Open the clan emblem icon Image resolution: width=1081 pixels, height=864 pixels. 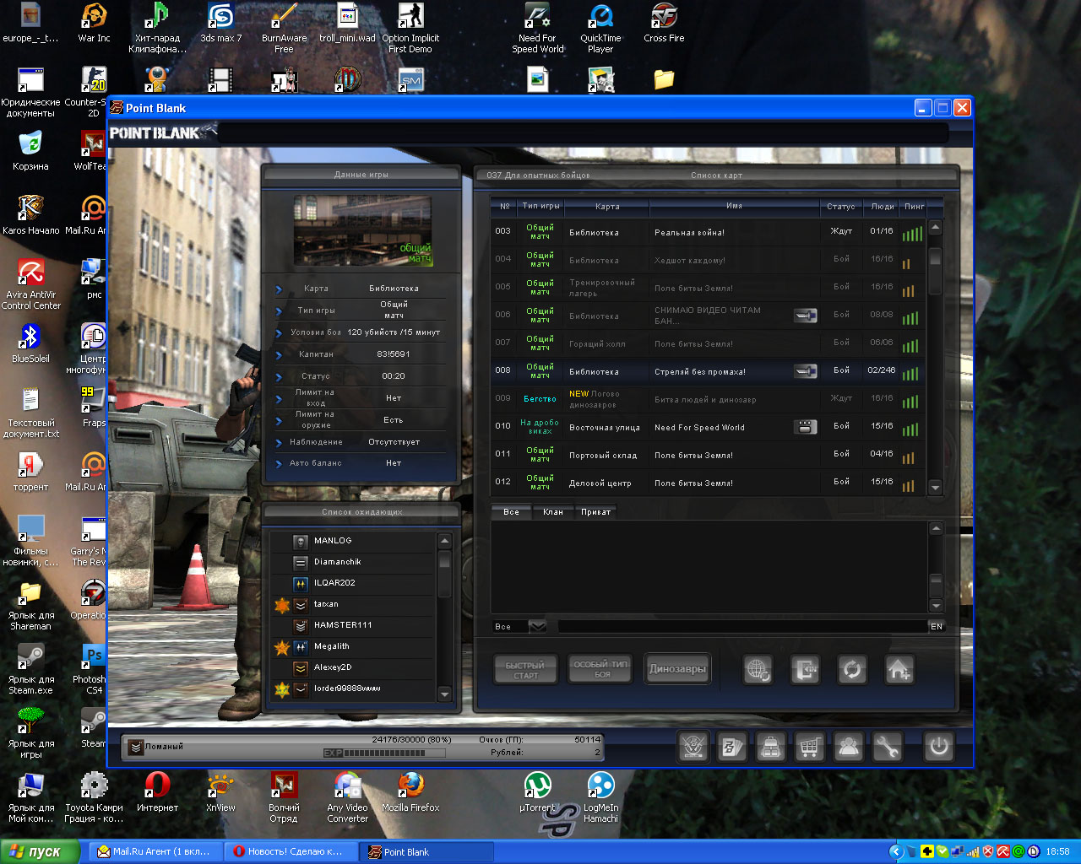(x=693, y=747)
